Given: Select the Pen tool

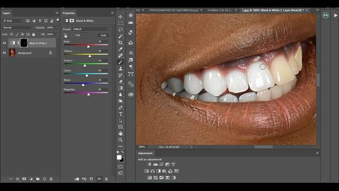Looking at the screenshot, I should click(x=120, y=108).
